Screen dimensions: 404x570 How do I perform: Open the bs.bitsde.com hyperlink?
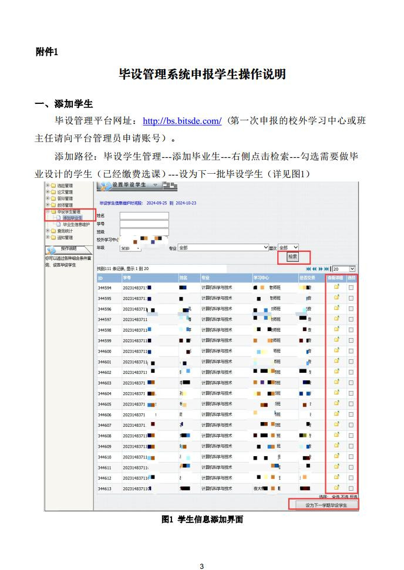(x=182, y=121)
